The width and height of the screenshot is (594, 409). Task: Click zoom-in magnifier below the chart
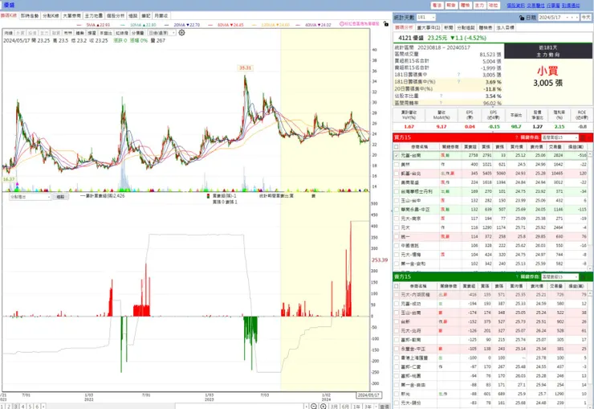pos(323,407)
